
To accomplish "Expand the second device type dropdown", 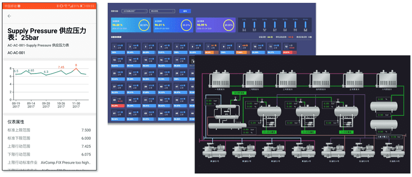I will 162,11.
